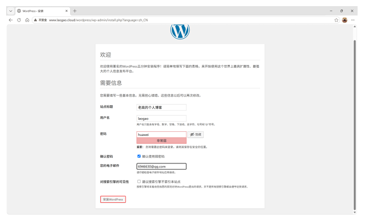Hide the password with 隐藏 button
The height and width of the screenshot is (222, 367).
coord(195,135)
